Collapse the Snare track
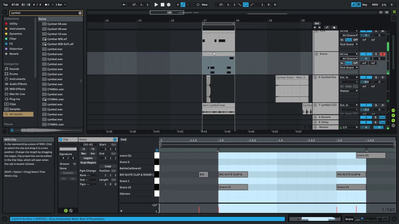The image size is (399, 224). (x=316, y=54)
